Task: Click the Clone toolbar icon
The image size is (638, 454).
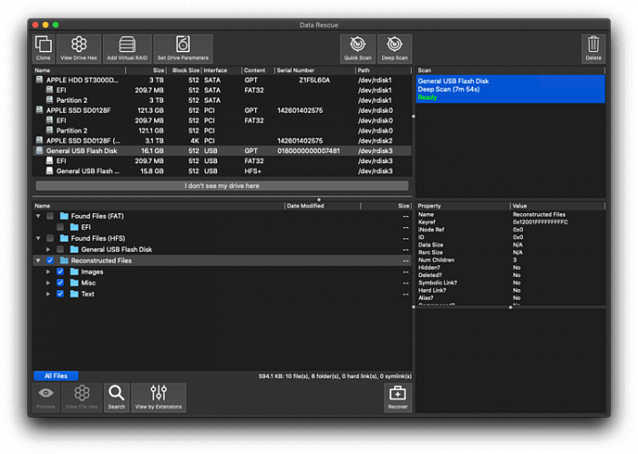Action: coord(43,48)
